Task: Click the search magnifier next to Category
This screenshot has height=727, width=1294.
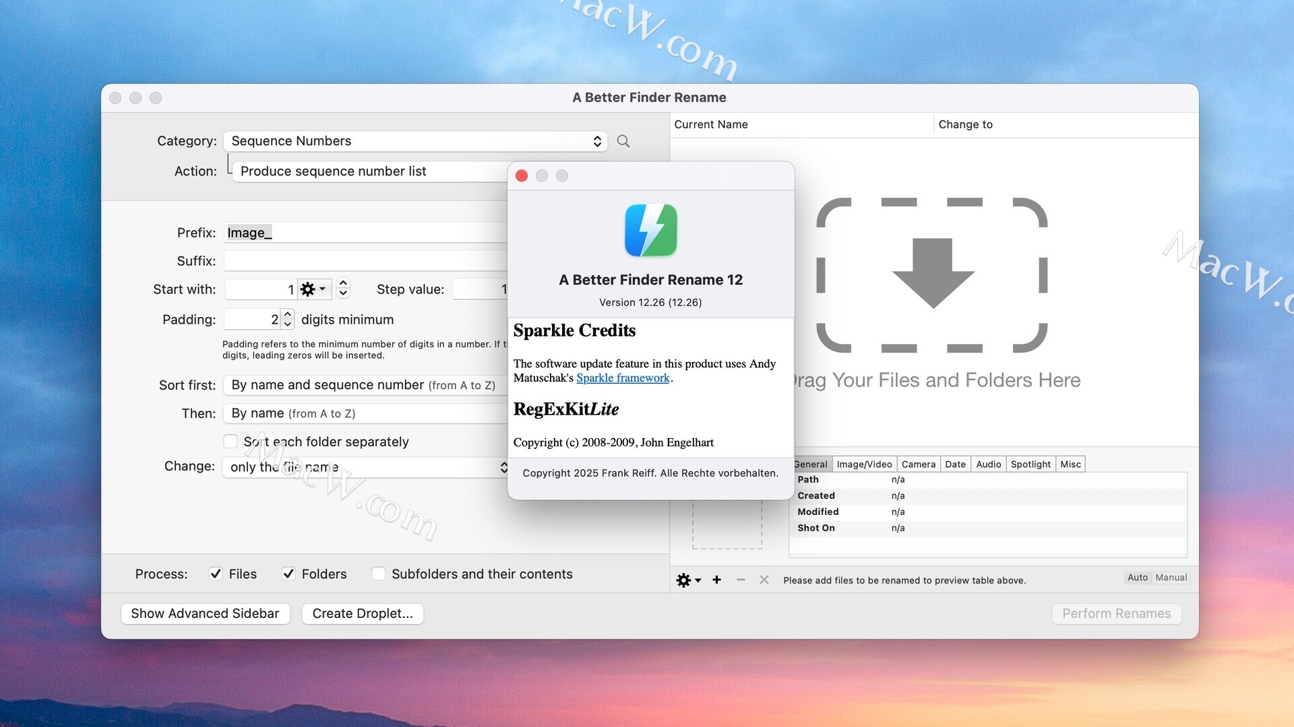Action: click(623, 141)
